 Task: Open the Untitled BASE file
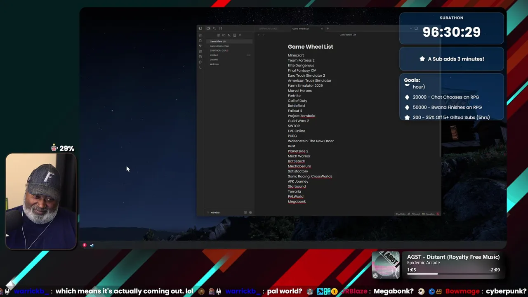coord(229,55)
